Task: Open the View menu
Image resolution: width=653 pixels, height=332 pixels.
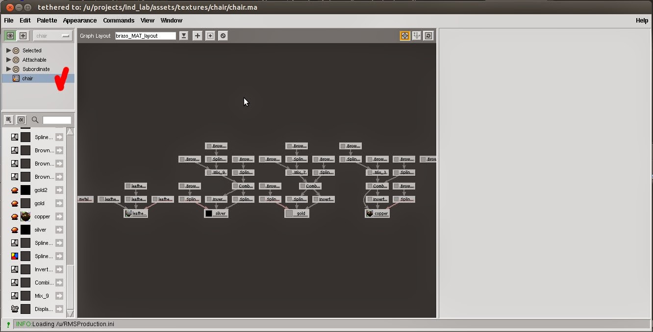Action: click(148, 21)
